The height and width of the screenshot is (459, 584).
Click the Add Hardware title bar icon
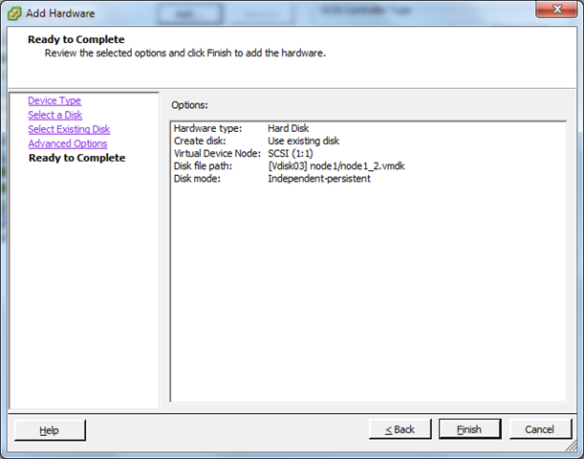[x=15, y=12]
